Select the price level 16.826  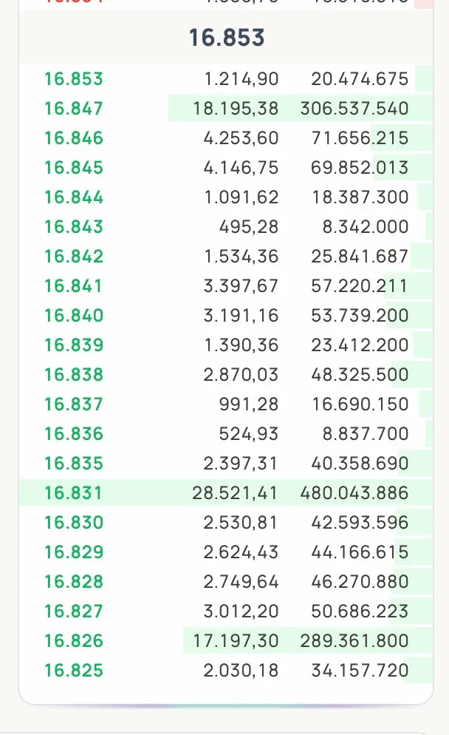(73, 640)
